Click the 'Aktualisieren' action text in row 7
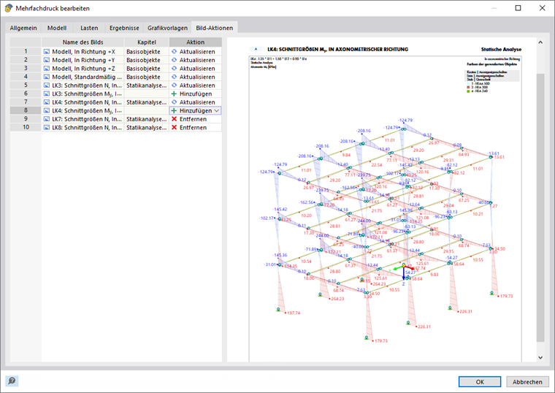This screenshot has height=393, width=555. point(197,102)
